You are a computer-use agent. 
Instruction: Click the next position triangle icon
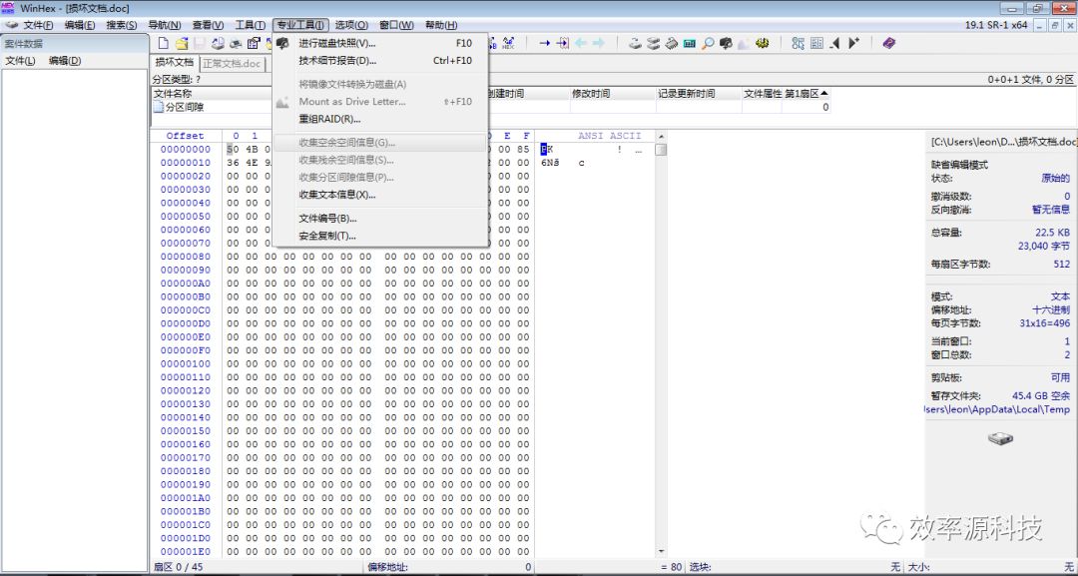coord(853,43)
